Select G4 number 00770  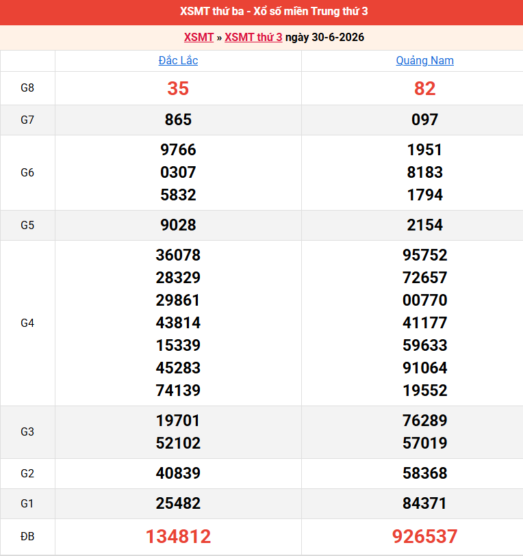[424, 300]
